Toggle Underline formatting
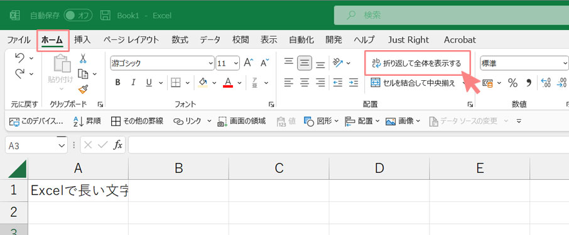Image resolution: width=569 pixels, height=235 pixels. pos(149,83)
